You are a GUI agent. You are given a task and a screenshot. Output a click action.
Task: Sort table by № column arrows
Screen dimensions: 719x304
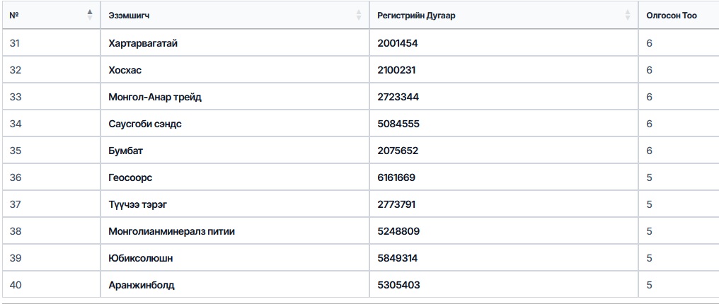click(x=90, y=15)
